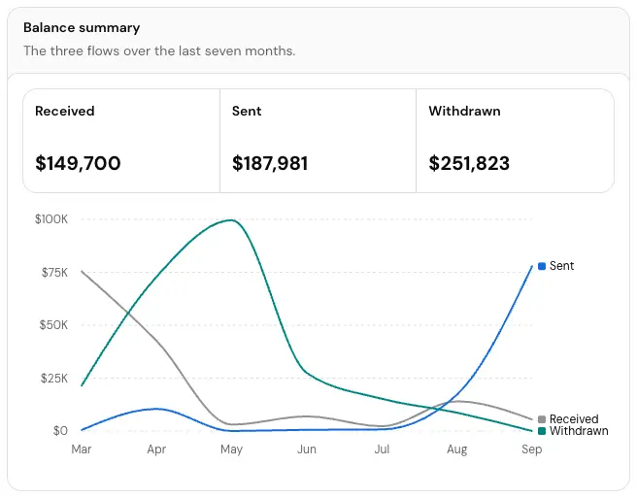Select the Received summary card
The image size is (637, 498).
(121, 141)
